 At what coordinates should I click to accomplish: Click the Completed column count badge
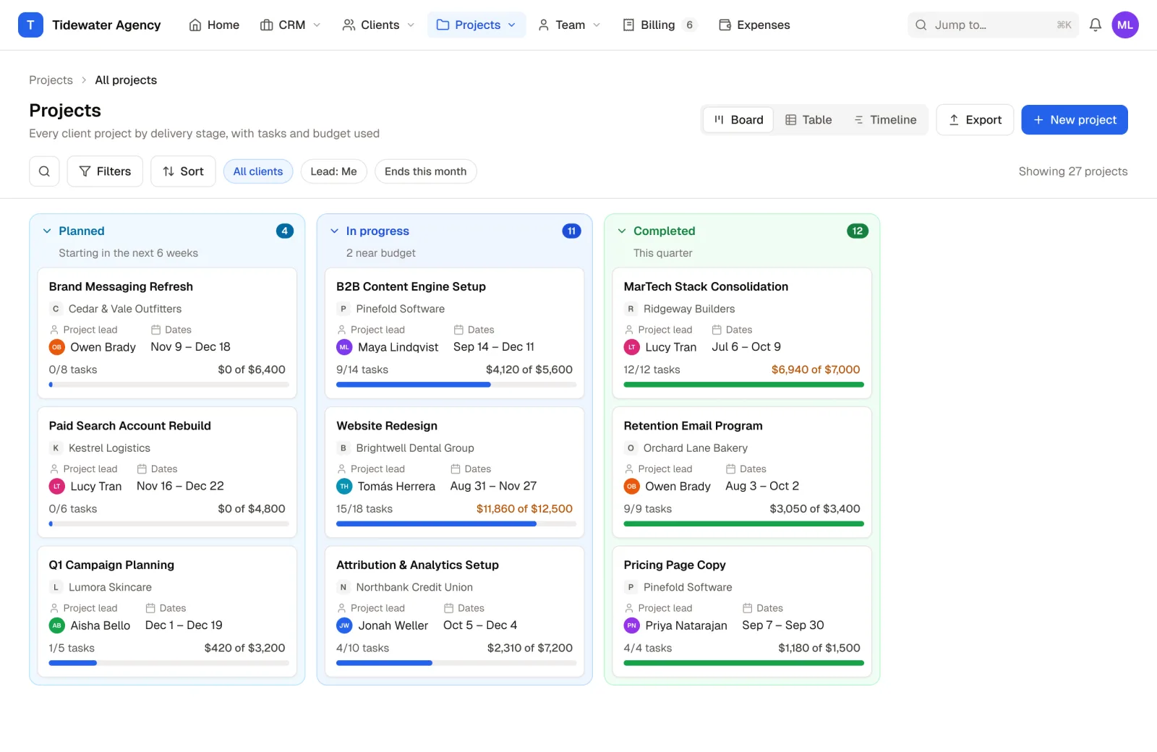(858, 231)
